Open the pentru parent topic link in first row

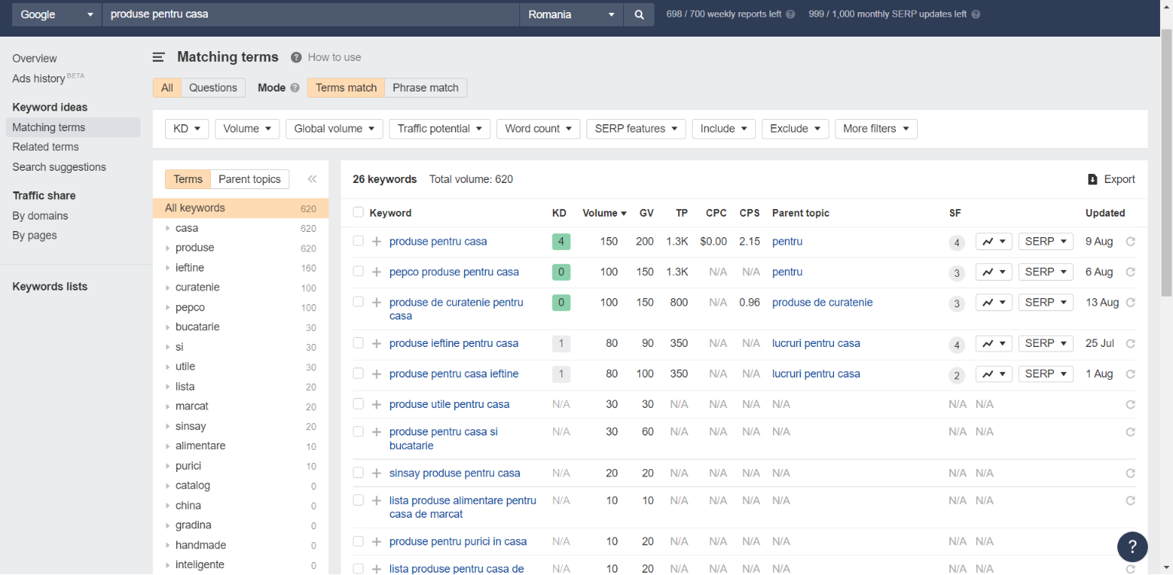point(787,242)
